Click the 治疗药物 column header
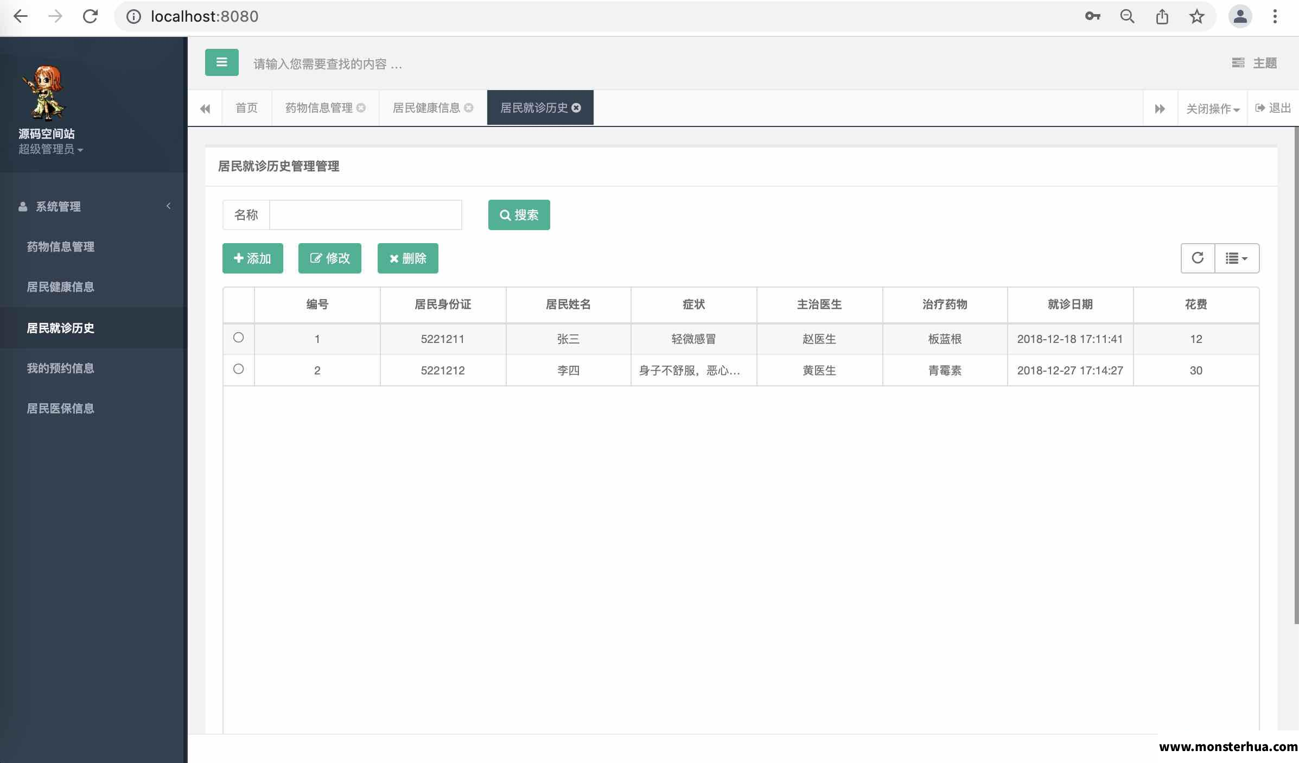The image size is (1299, 763). pos(945,304)
